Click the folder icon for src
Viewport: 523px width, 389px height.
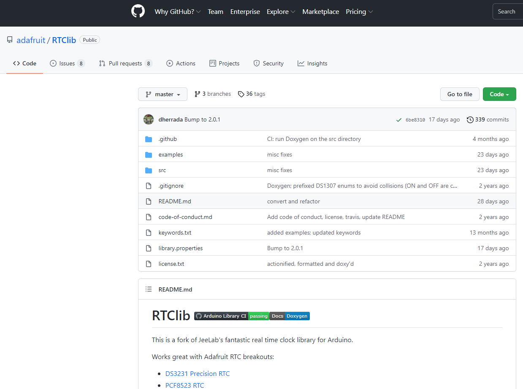(149, 170)
